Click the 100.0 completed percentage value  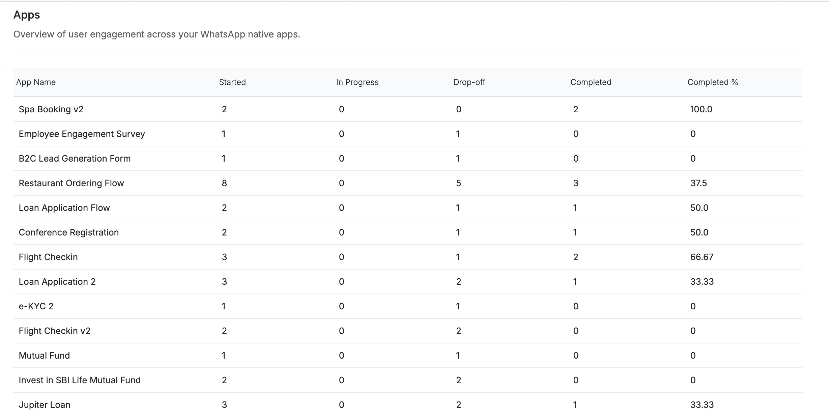click(701, 109)
